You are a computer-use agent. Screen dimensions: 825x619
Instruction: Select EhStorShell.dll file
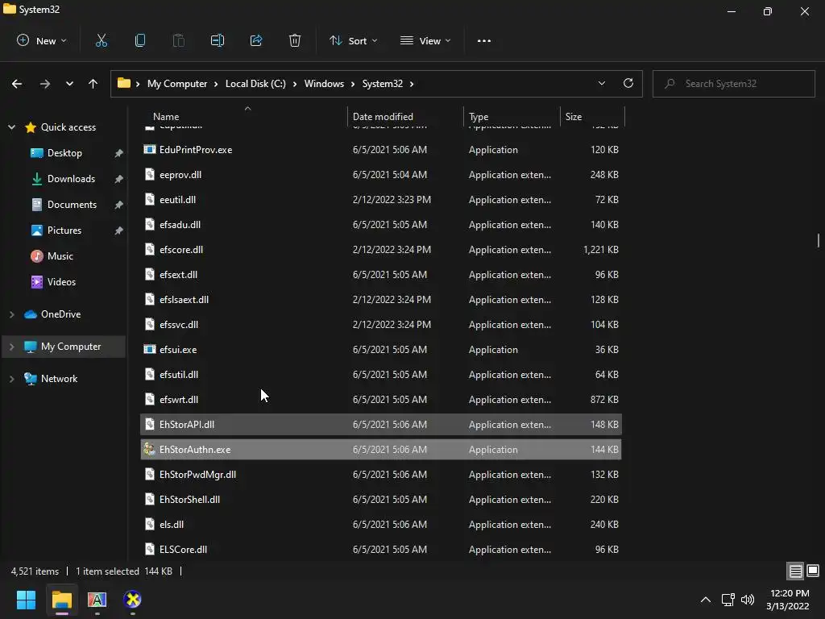pos(381,499)
